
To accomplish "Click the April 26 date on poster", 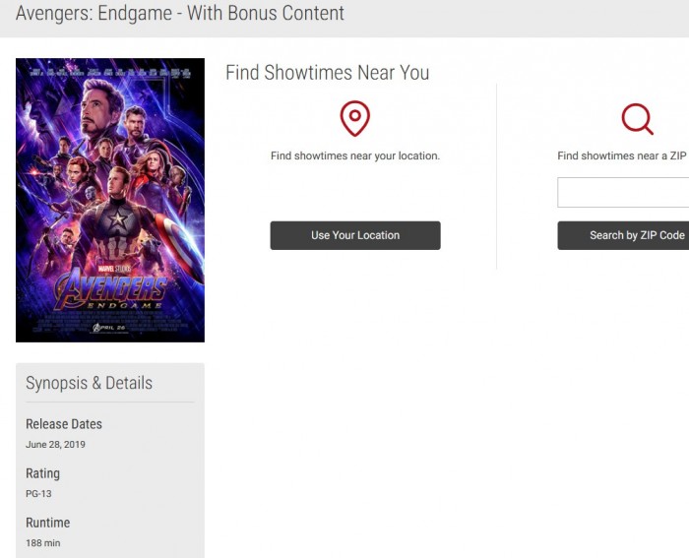I will point(109,328).
